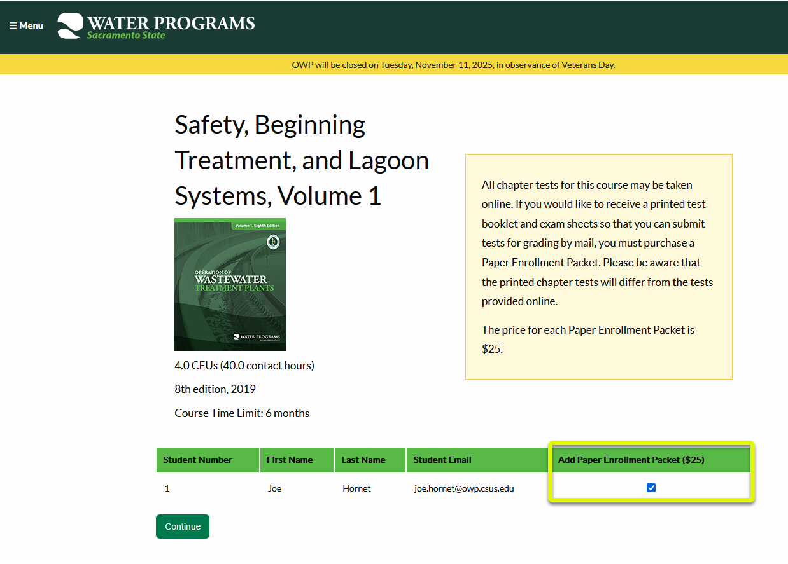Click the wastewater textbook cover image
This screenshot has height=564, width=788.
tap(230, 284)
